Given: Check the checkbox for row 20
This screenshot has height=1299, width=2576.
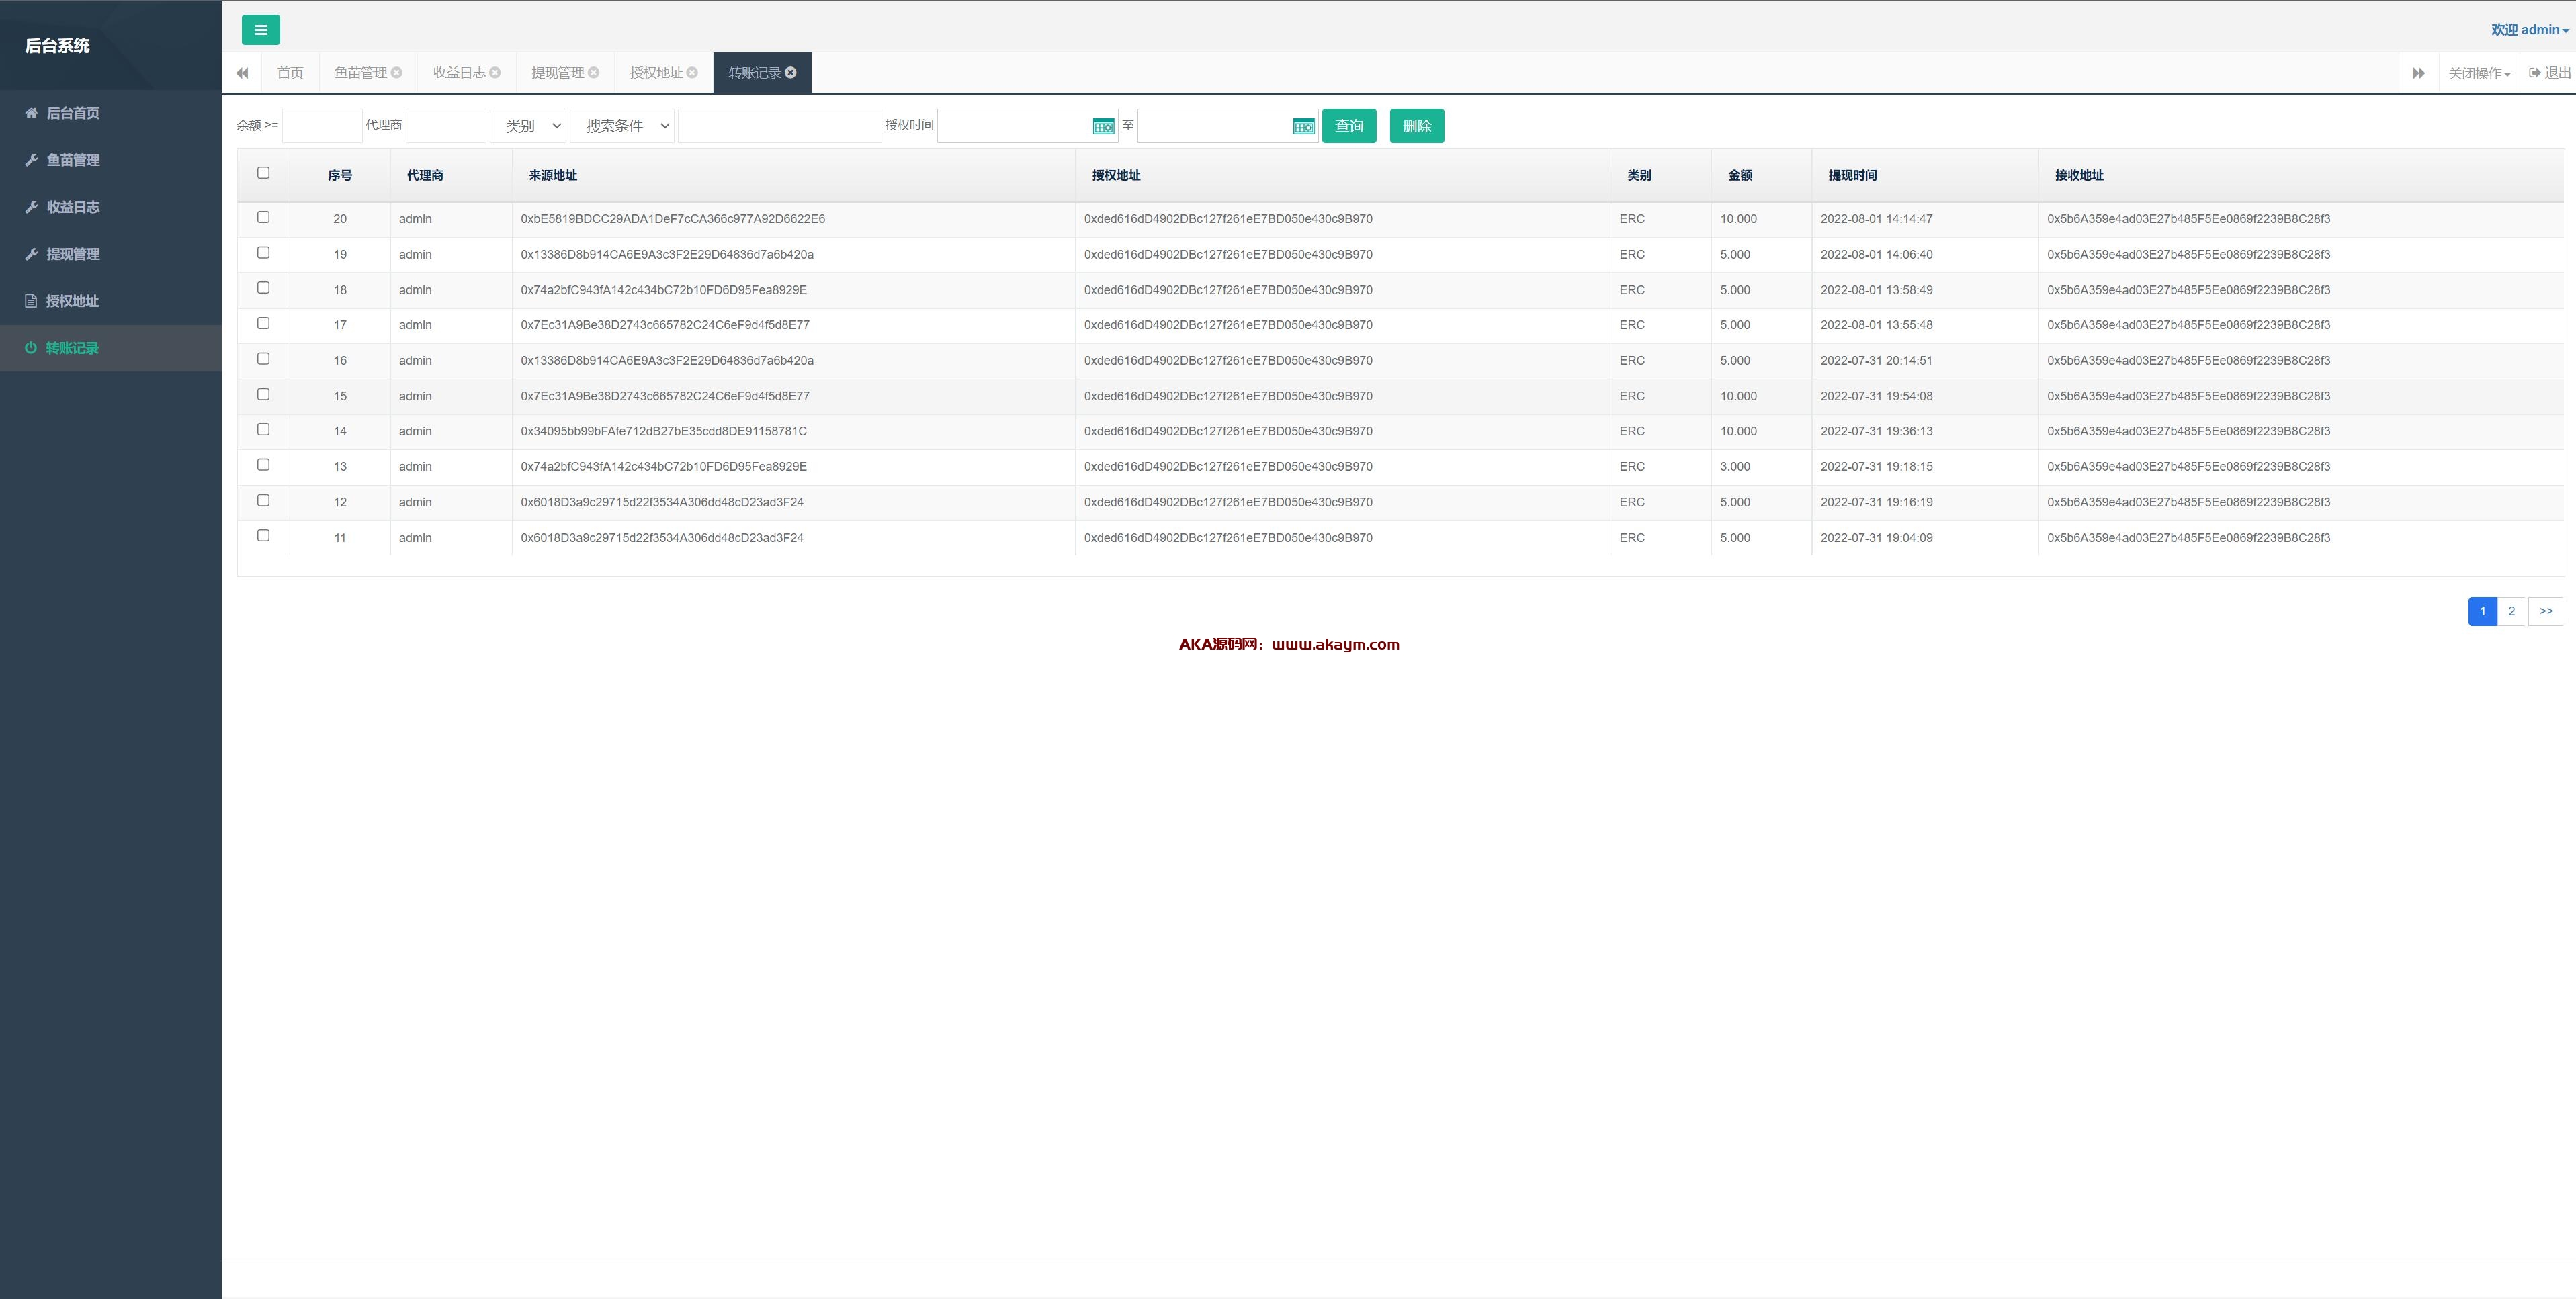Looking at the screenshot, I should pos(263,217).
